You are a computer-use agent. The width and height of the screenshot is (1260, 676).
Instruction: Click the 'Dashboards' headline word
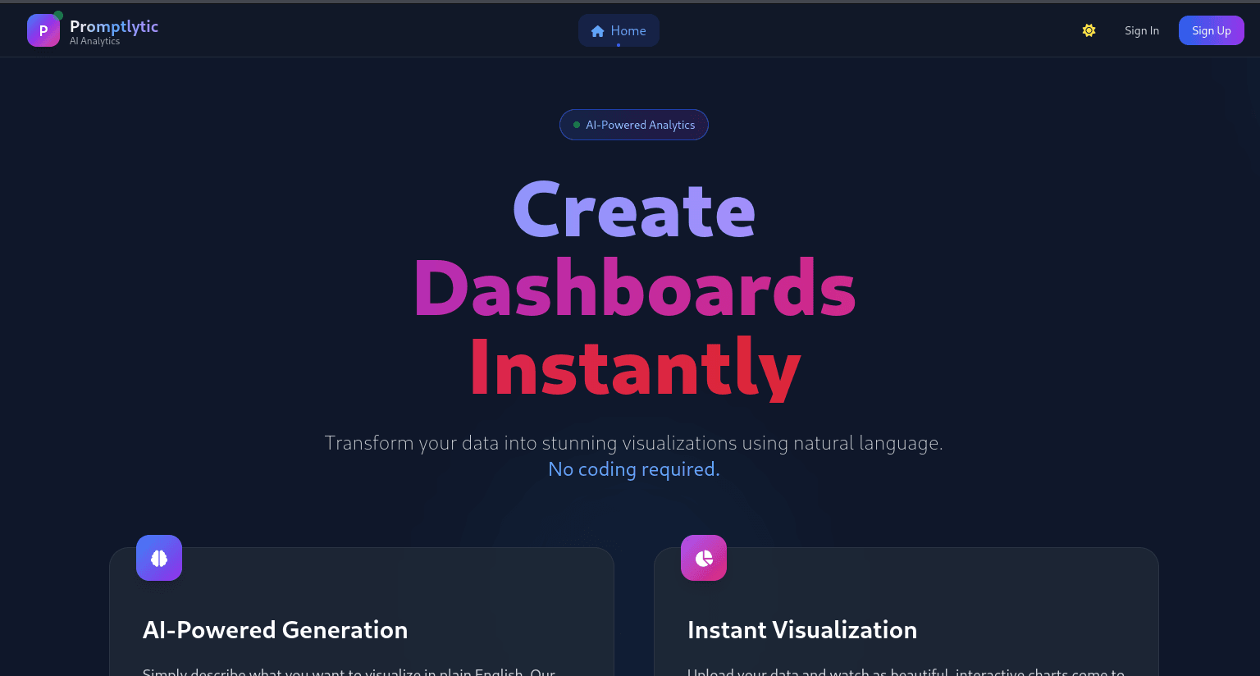coord(635,289)
